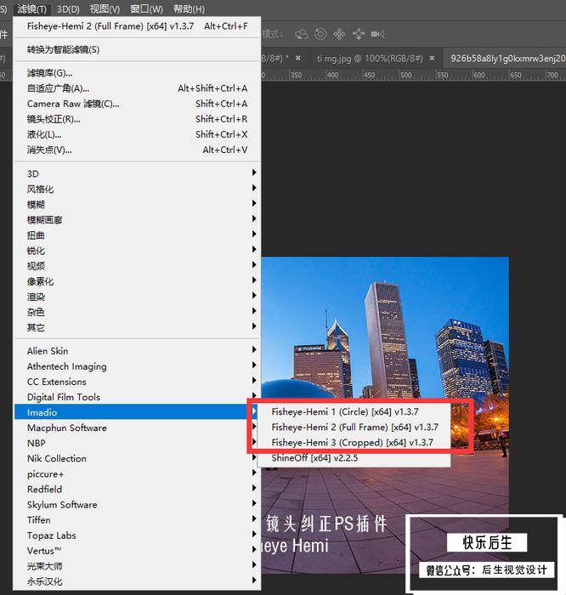Screen dimensions: 566x595
Task: Select the 3D roll camera icon
Action: (x=320, y=34)
